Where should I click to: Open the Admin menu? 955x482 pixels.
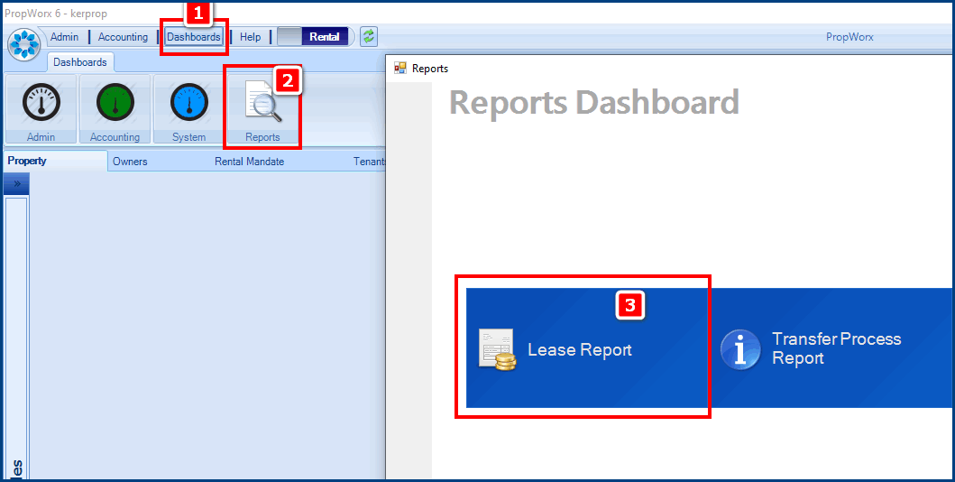click(x=65, y=37)
